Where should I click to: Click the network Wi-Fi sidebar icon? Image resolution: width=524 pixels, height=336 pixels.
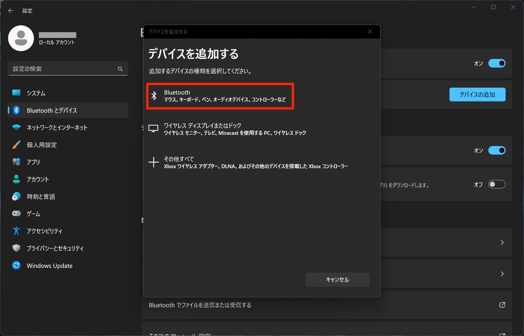click(16, 127)
